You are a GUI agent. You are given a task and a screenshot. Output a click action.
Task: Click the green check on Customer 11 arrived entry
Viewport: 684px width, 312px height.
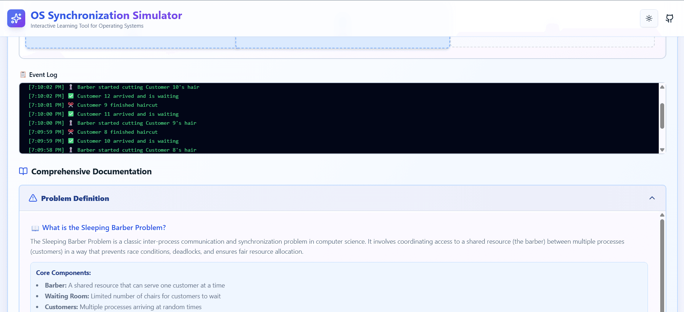(71, 114)
